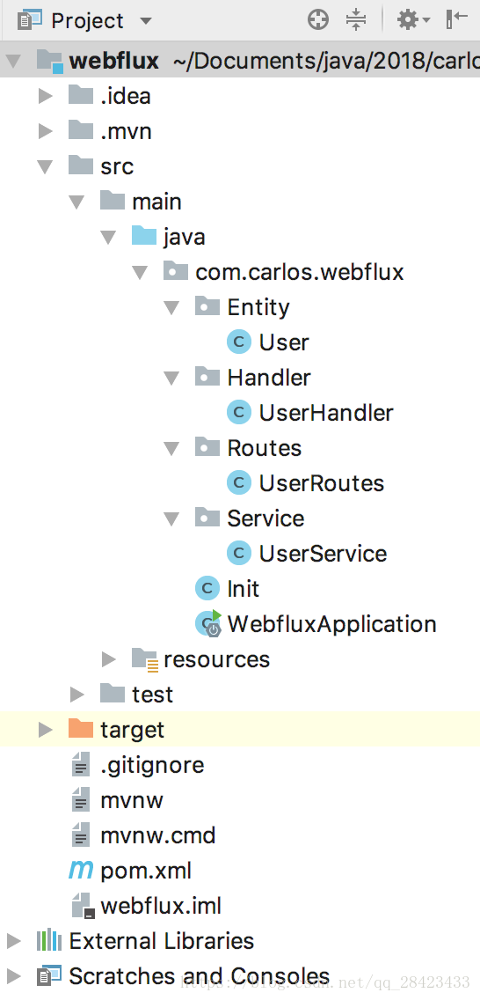
Task: Expand the .idea folder
Action: 45,96
